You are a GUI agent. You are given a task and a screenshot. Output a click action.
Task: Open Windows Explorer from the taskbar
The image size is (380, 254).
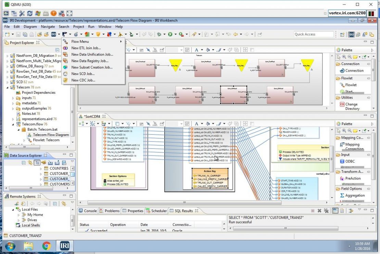click(x=28, y=246)
